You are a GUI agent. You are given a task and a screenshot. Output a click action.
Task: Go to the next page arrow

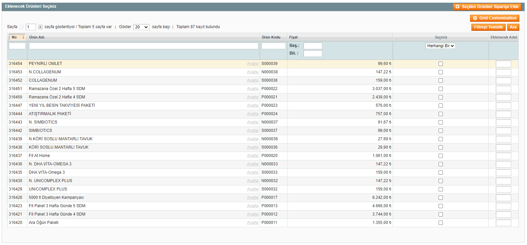(x=40, y=27)
